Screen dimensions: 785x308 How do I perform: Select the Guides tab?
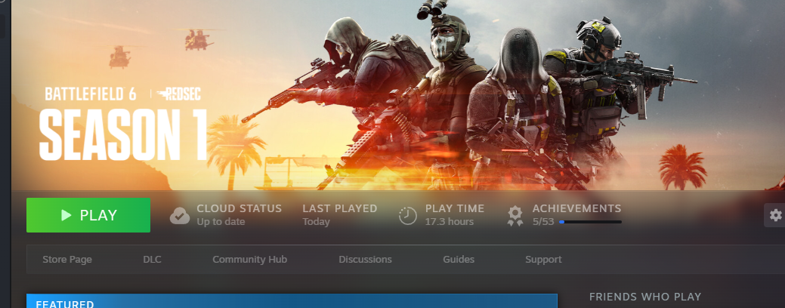click(x=459, y=260)
